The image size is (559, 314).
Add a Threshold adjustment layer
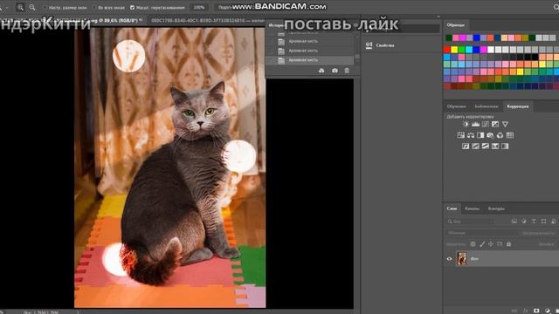(x=486, y=146)
